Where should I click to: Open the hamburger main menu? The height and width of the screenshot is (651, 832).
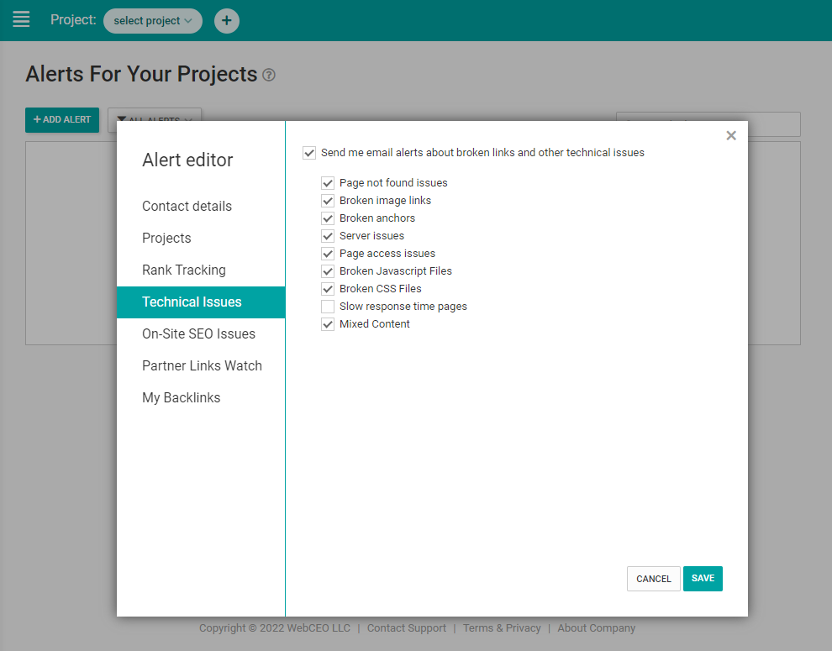tap(21, 19)
